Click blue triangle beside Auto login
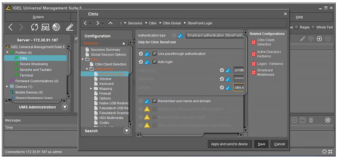This screenshot has width=338, height=159. pos(147,62)
